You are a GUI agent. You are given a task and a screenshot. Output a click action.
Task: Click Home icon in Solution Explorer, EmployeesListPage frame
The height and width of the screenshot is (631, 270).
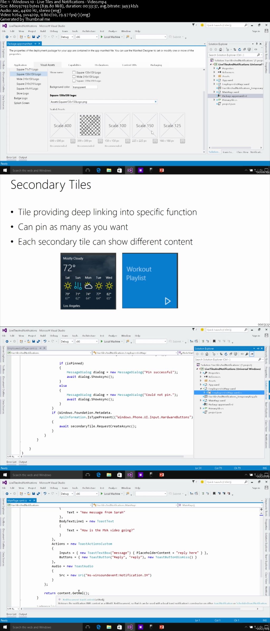pyautogui.click(x=207, y=354)
